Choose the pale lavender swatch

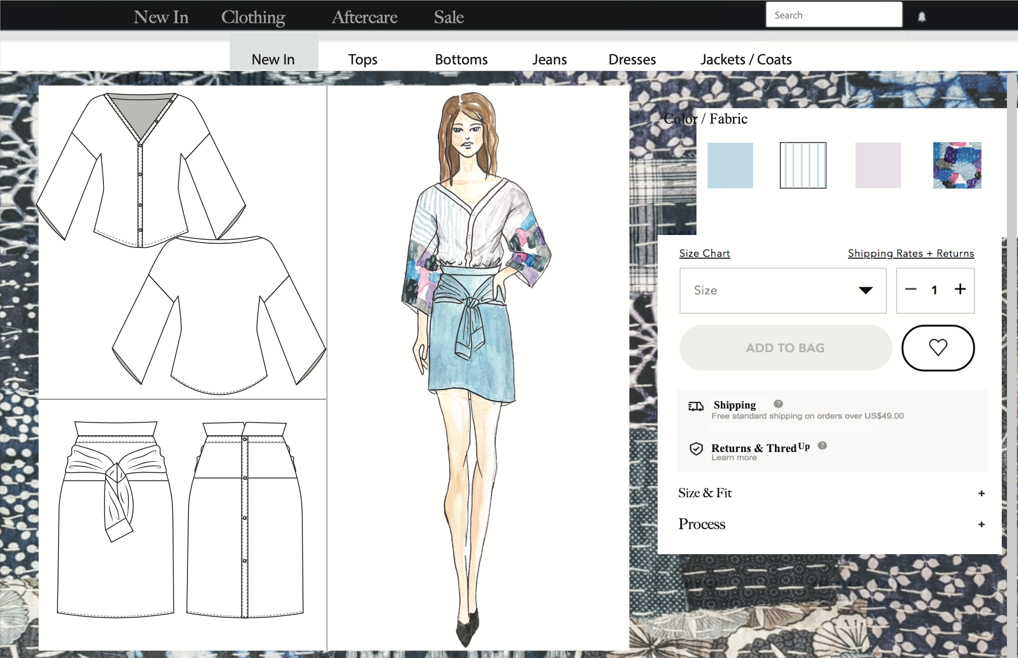(878, 165)
